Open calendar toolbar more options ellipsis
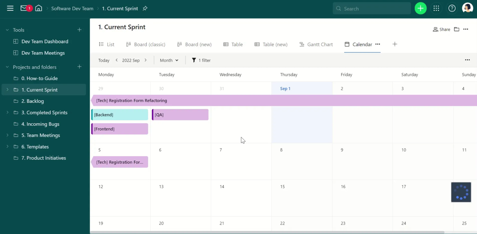 467,60
